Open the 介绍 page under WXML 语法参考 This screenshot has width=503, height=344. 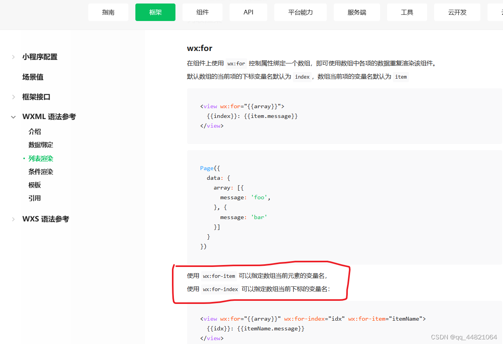point(35,131)
